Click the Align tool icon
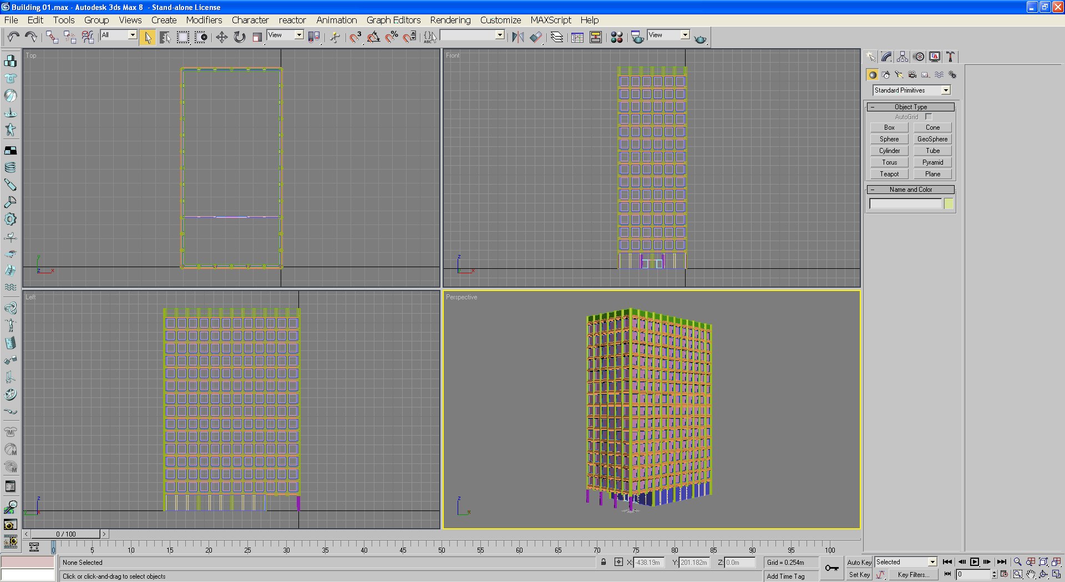Viewport: 1065px width, 582px height. (x=536, y=37)
